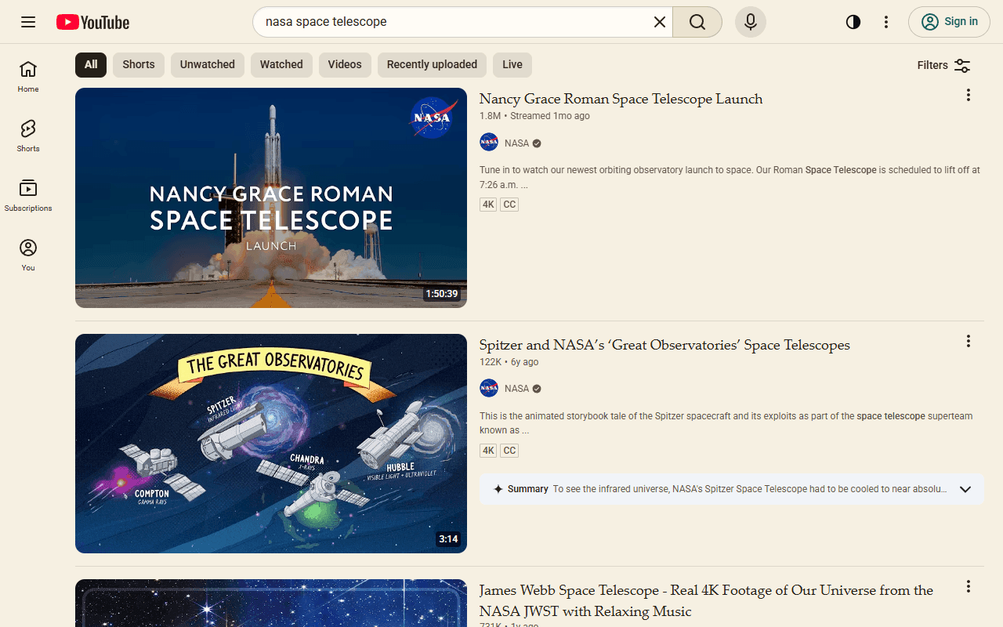This screenshot has width=1003, height=627.
Task: Filter results by Watched
Action: tap(281, 65)
